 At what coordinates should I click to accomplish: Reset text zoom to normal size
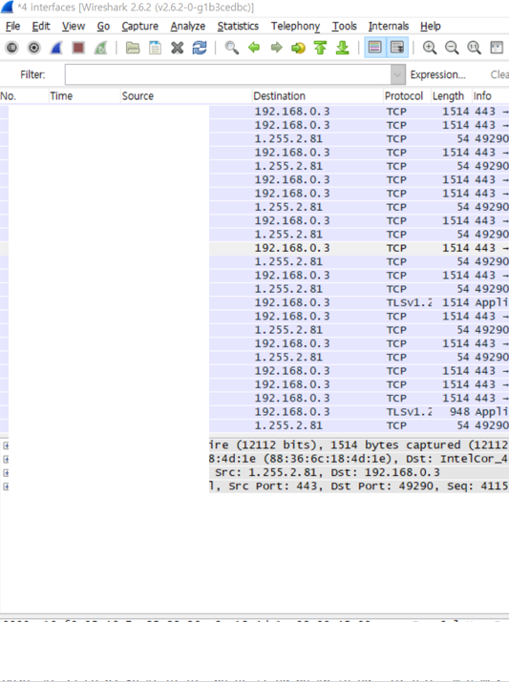point(475,48)
